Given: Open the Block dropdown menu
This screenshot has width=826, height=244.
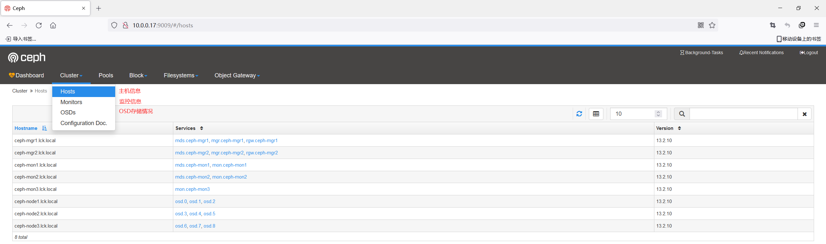Looking at the screenshot, I should click(x=138, y=75).
